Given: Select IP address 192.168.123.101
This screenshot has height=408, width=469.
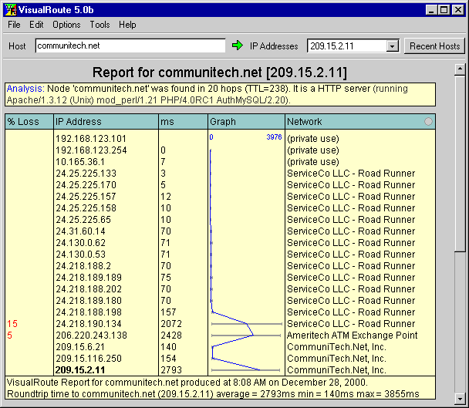Looking at the screenshot, I should click(91, 139).
